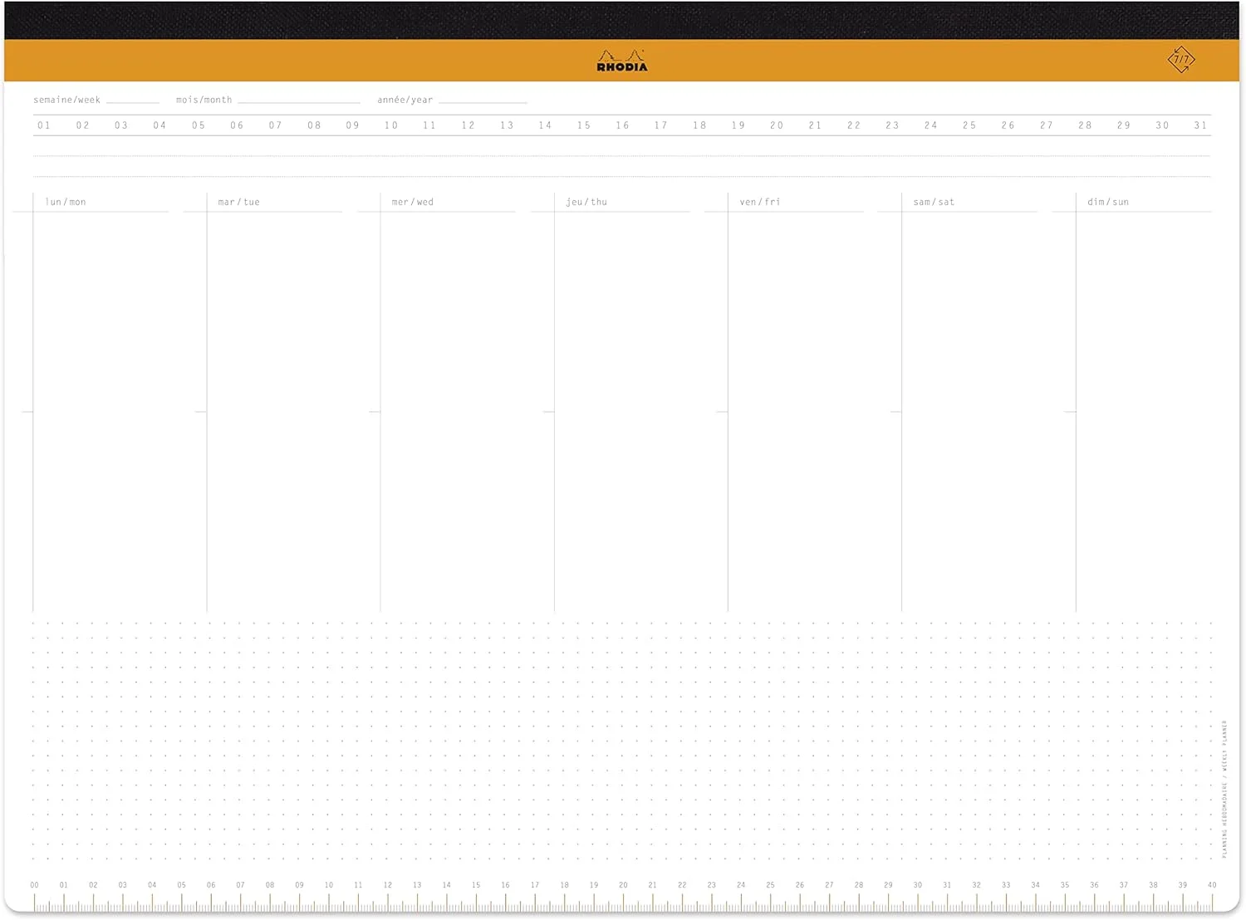Choose the sam/sat column header
Screen dimensions: 1246x920
pyautogui.click(x=934, y=202)
